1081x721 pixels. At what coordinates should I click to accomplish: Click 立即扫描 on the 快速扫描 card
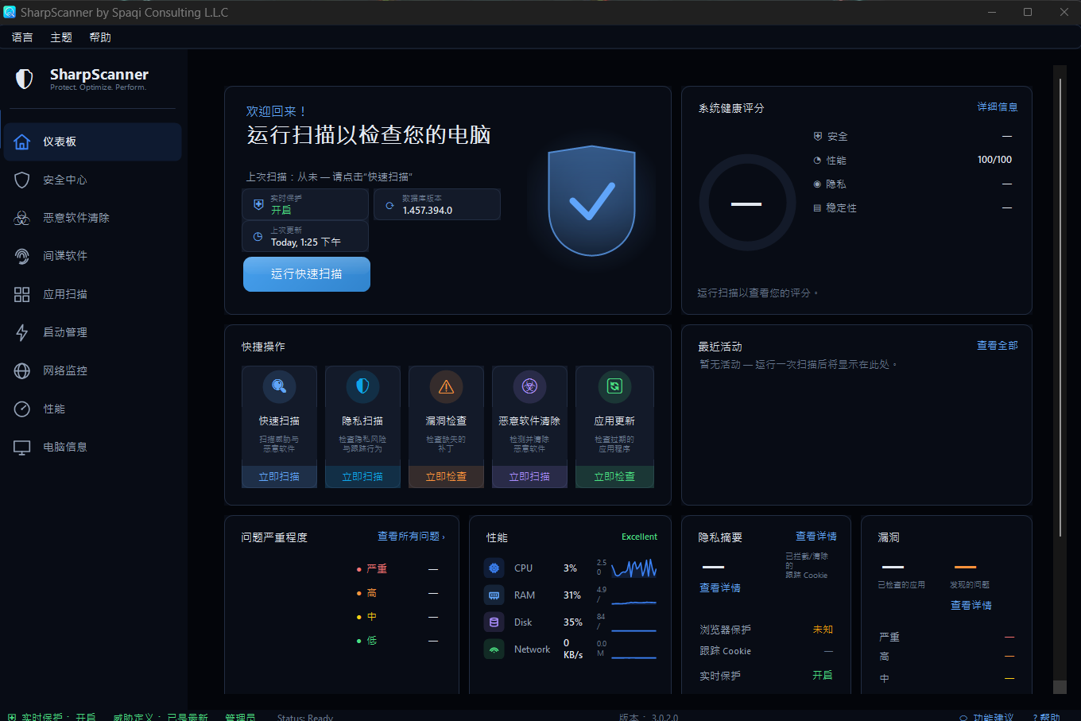(x=279, y=477)
